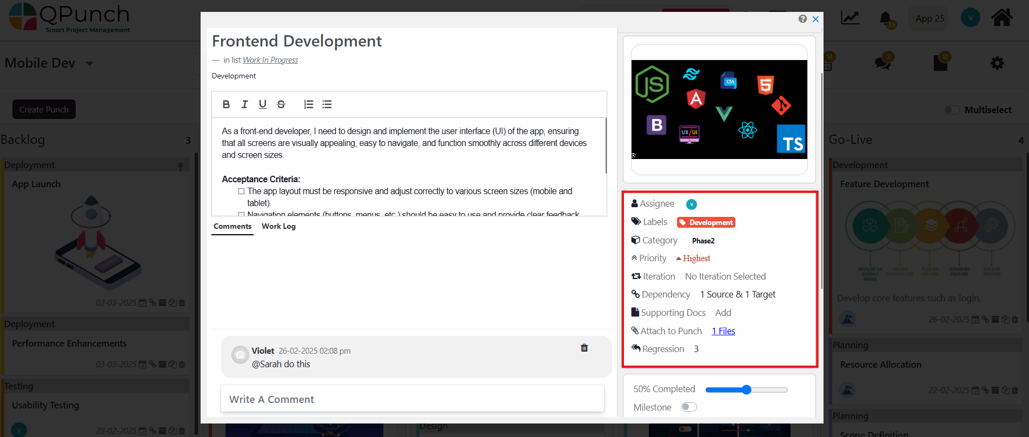
Task: Open the tech stack cover image
Action: click(719, 109)
